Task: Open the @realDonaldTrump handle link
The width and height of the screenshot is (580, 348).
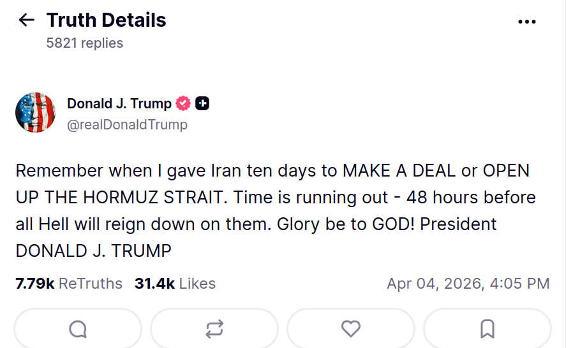Action: [x=127, y=124]
